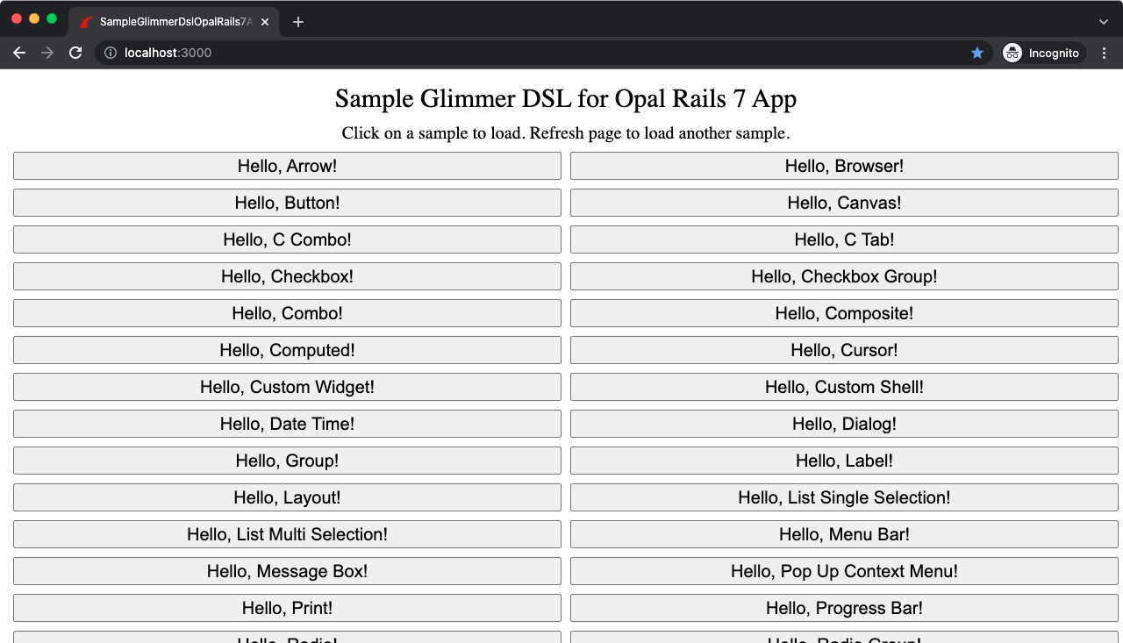Image resolution: width=1123 pixels, height=643 pixels.
Task: Launch the Hello, Progress Bar! sample
Action: coord(844,608)
